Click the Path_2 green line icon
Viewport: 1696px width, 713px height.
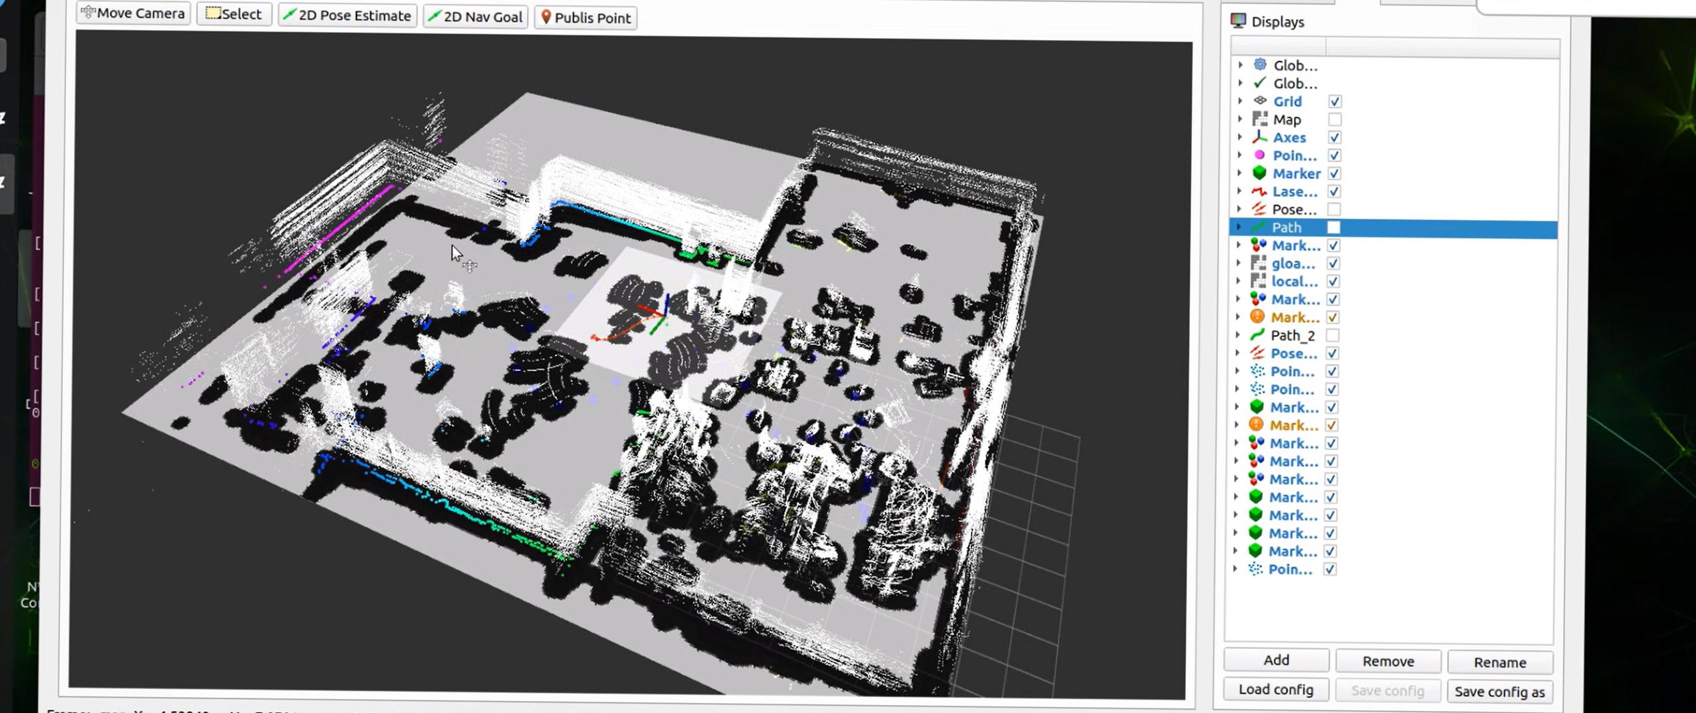point(1258,335)
